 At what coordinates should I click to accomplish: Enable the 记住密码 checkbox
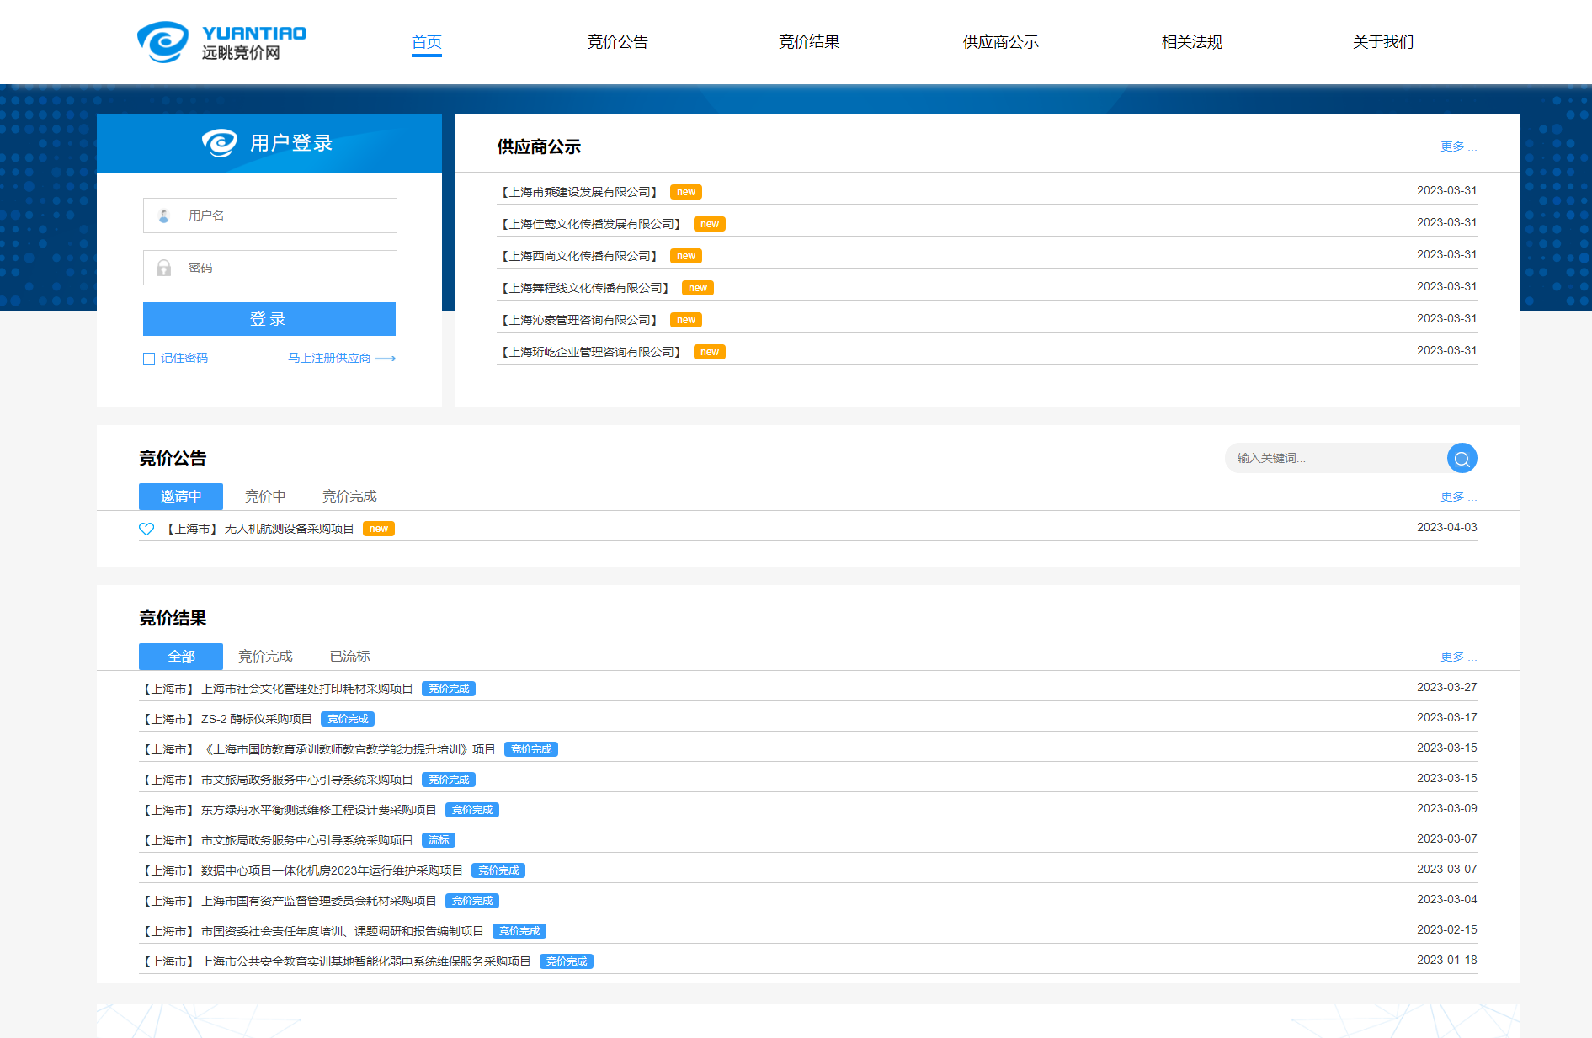[x=149, y=359]
